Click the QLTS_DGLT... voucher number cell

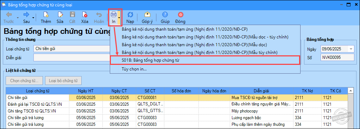point(150,104)
